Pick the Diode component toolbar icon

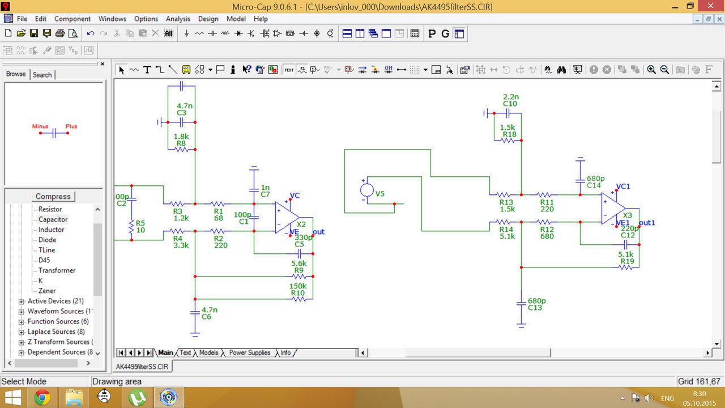coord(238,33)
